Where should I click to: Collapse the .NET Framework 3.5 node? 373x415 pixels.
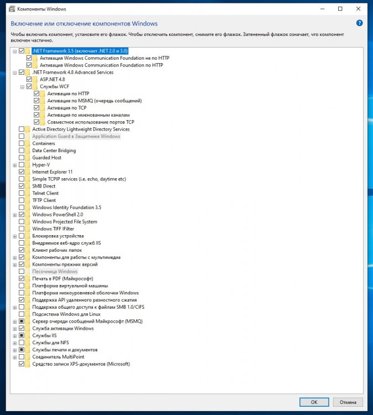pyautogui.click(x=15, y=51)
